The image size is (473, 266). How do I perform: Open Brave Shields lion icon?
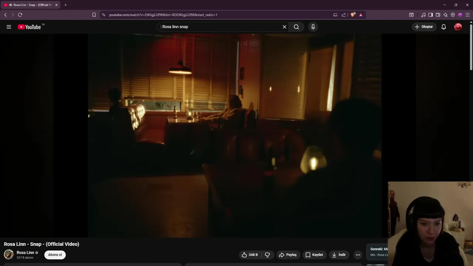coord(353,15)
